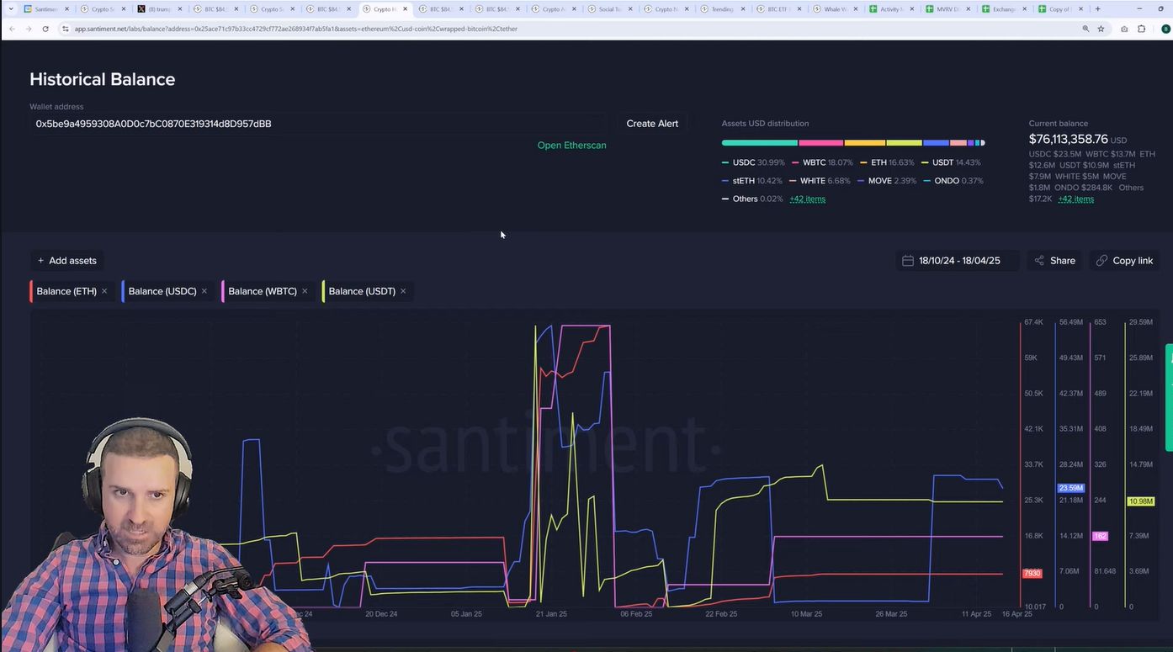Open the browser extensions puzzle icon
This screenshot has height=652, width=1173.
1141,29
